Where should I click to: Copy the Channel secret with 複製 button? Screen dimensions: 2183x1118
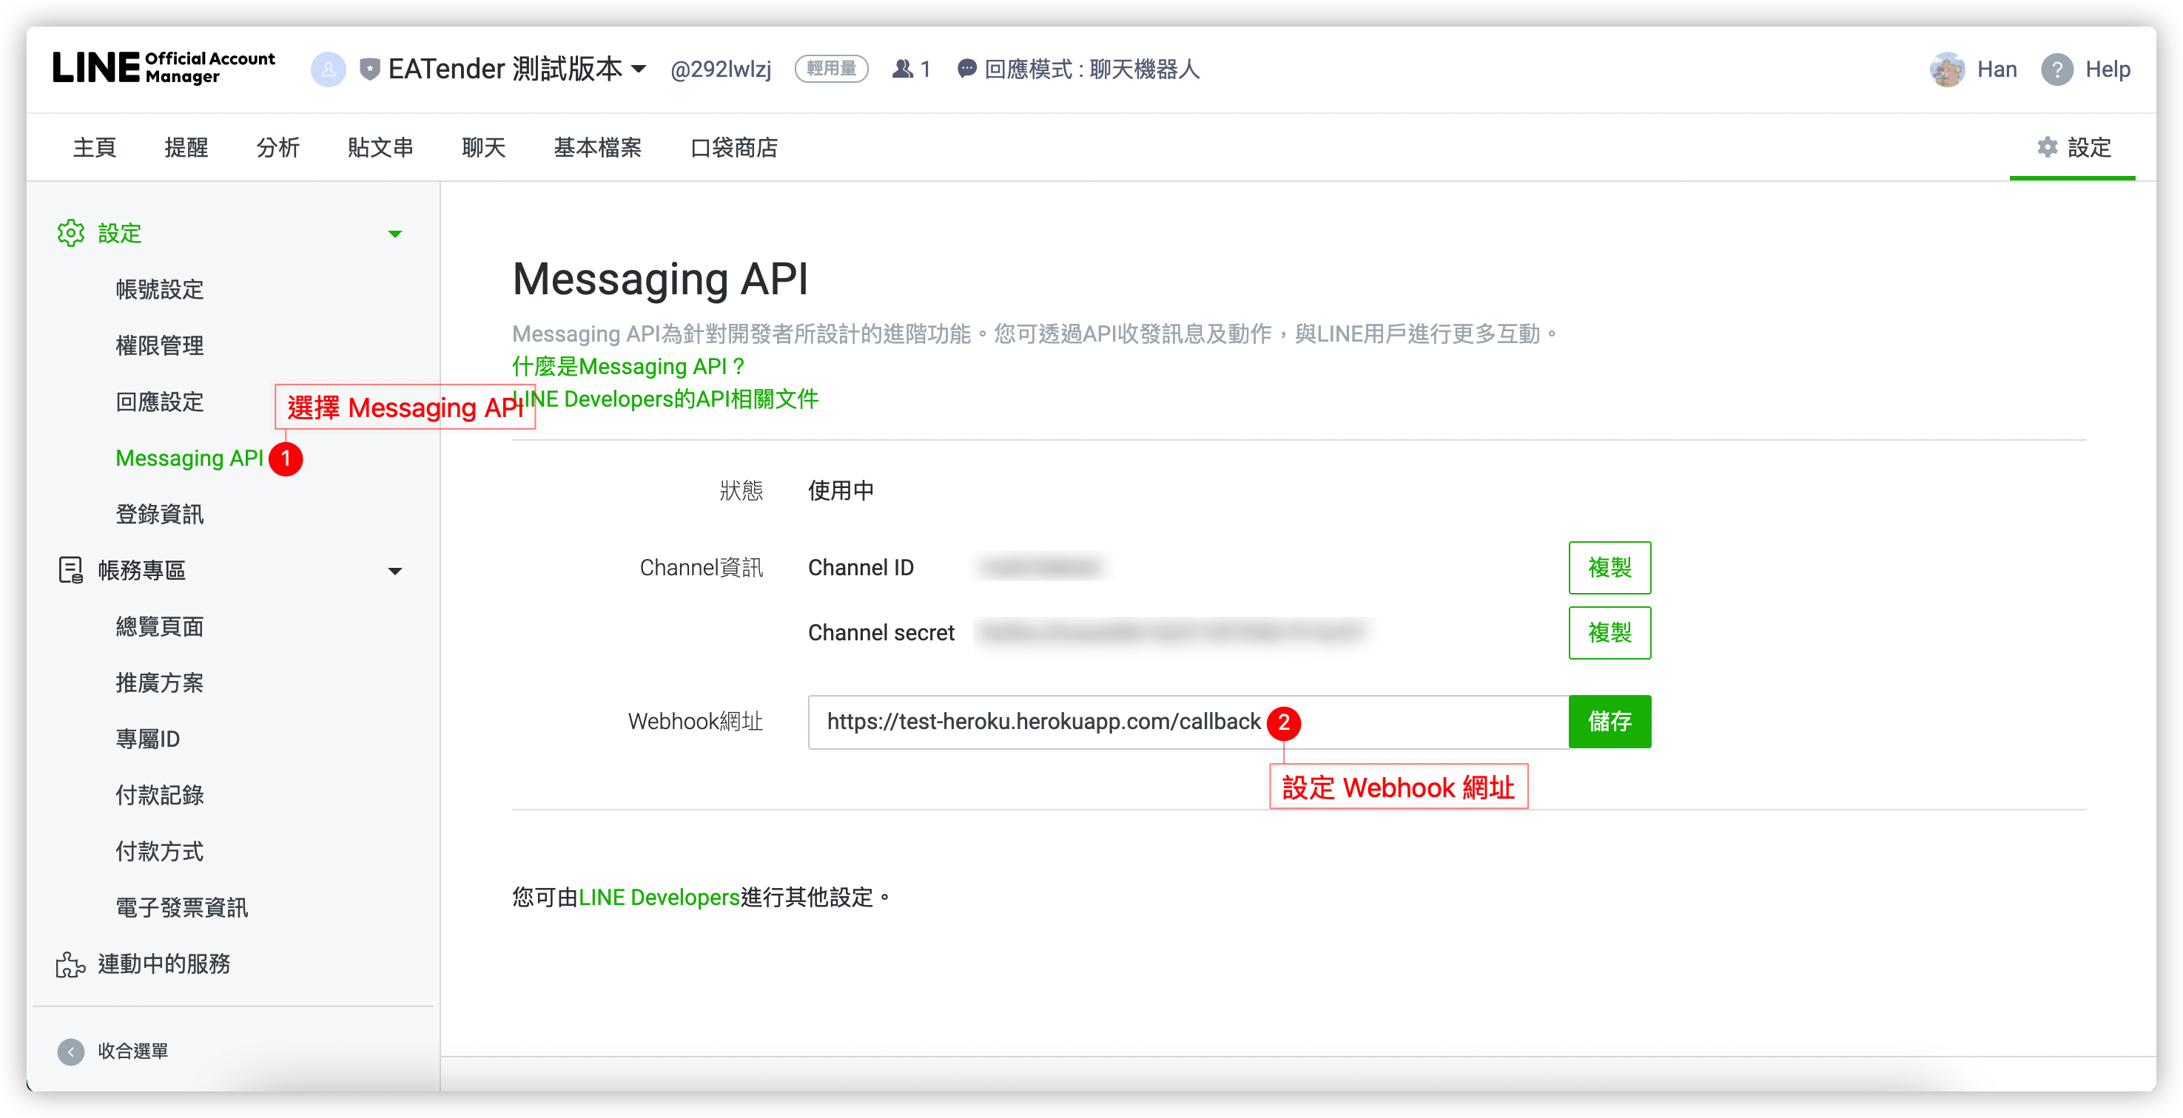(1609, 633)
